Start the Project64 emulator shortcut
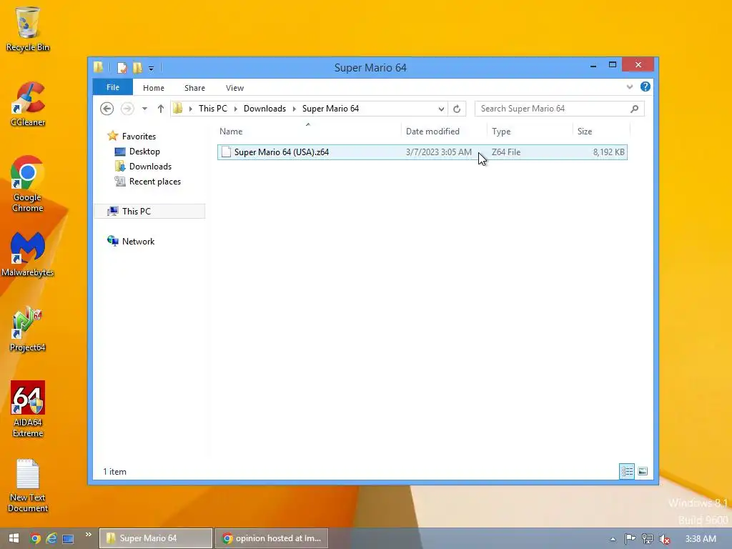 point(28,329)
